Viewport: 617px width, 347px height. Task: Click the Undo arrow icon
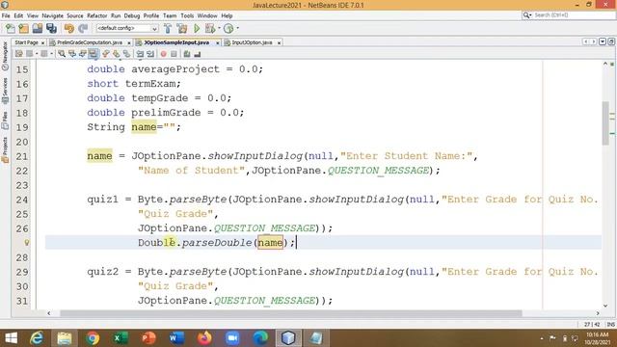pos(69,28)
